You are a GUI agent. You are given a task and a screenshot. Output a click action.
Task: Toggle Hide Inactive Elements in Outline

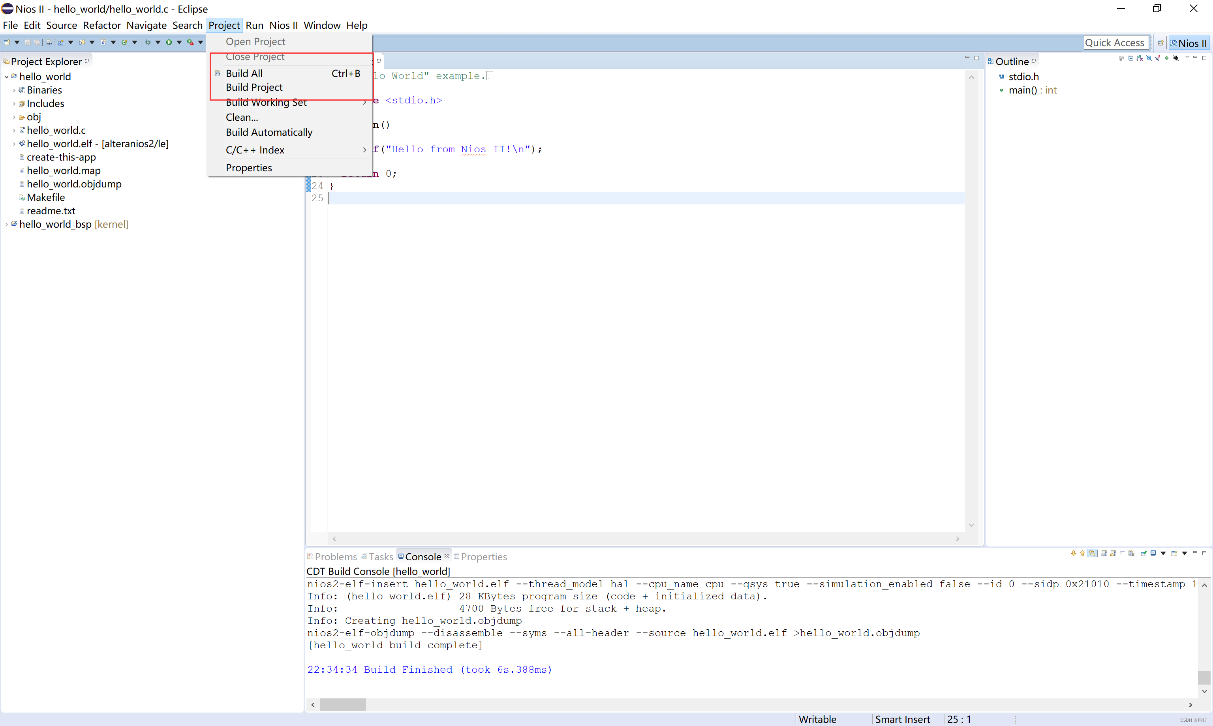(1176, 58)
